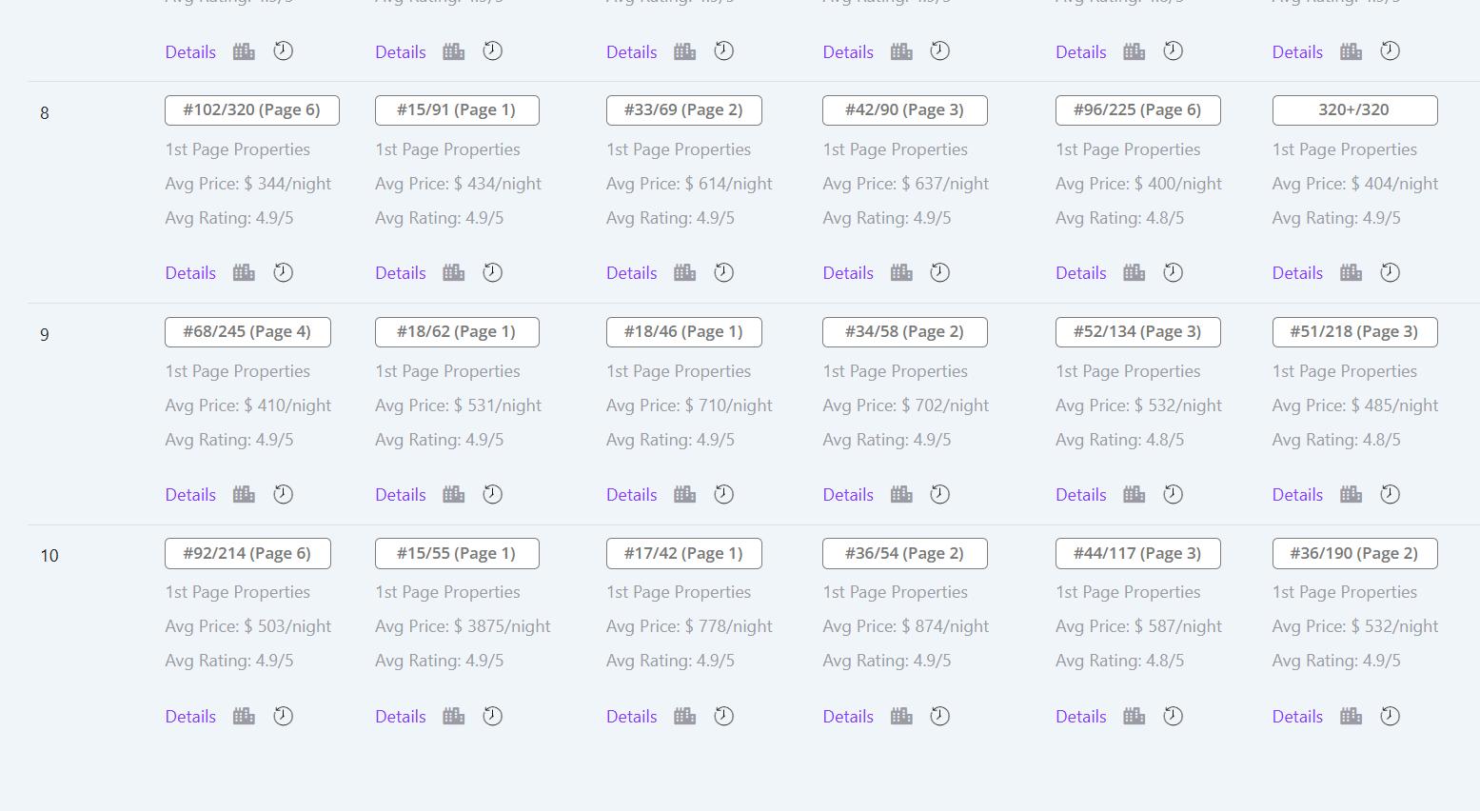Select the #36/54 (Page 2) rank badge
1480x811 pixels.
[x=905, y=554]
